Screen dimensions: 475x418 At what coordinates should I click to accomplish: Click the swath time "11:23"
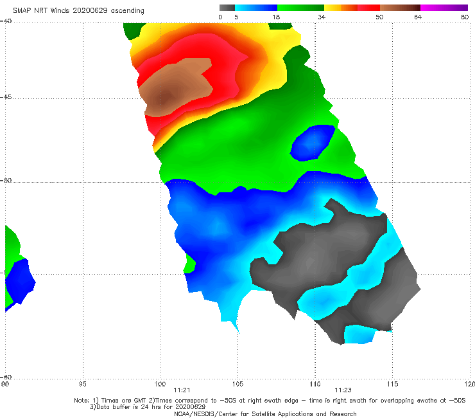pyautogui.click(x=343, y=390)
